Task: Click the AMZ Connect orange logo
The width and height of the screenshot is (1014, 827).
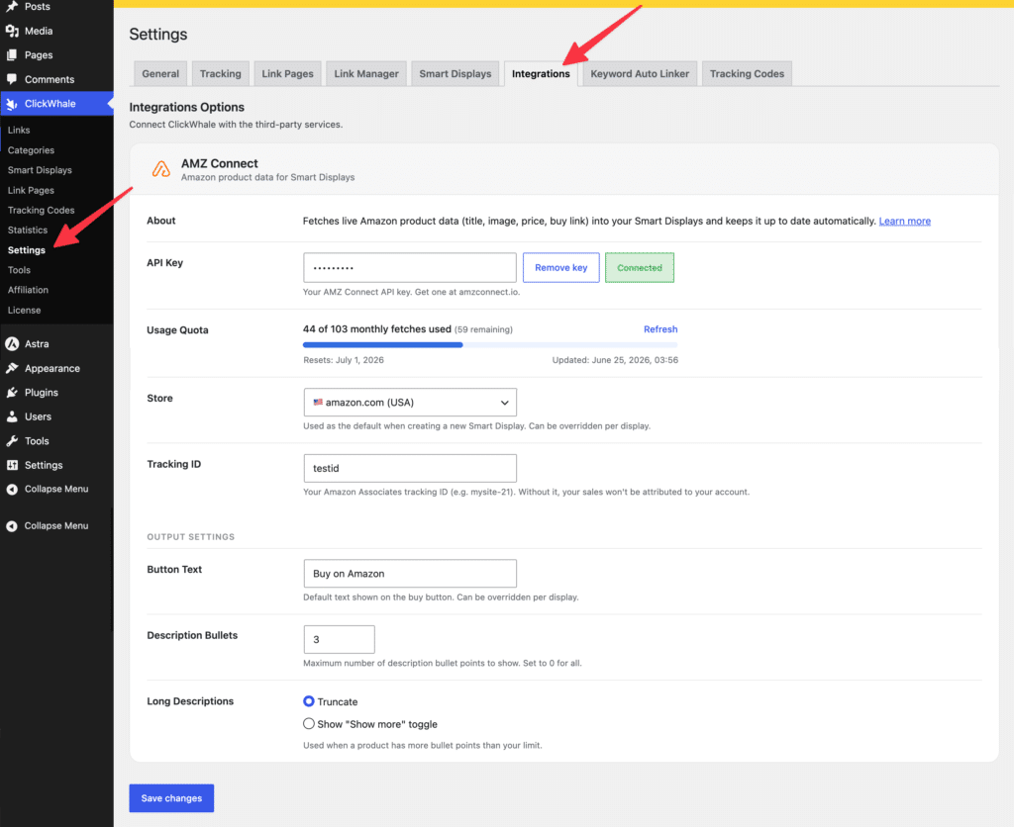Action: (x=161, y=169)
